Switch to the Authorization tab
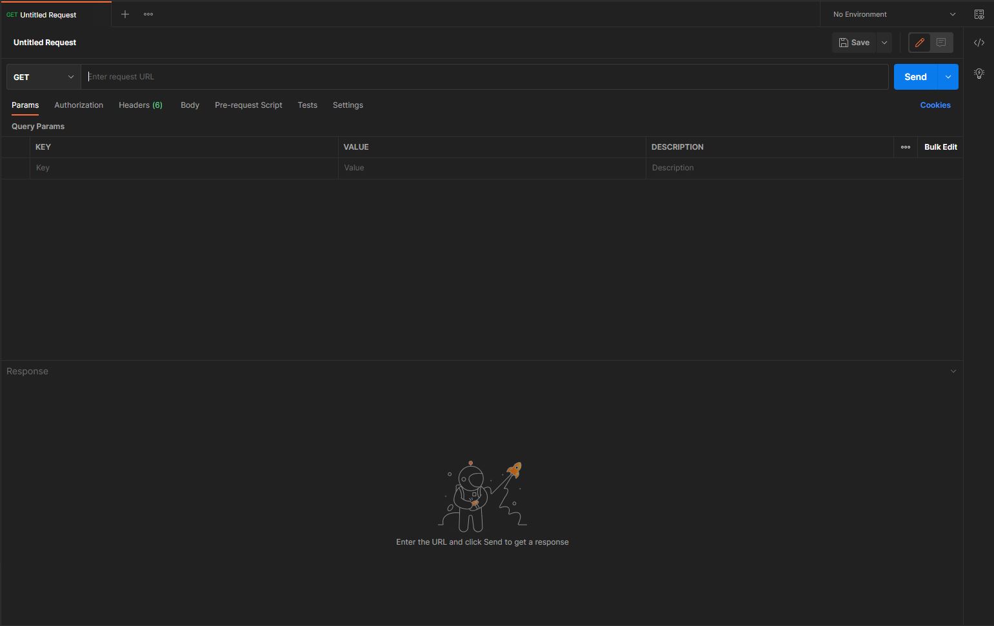 79,105
